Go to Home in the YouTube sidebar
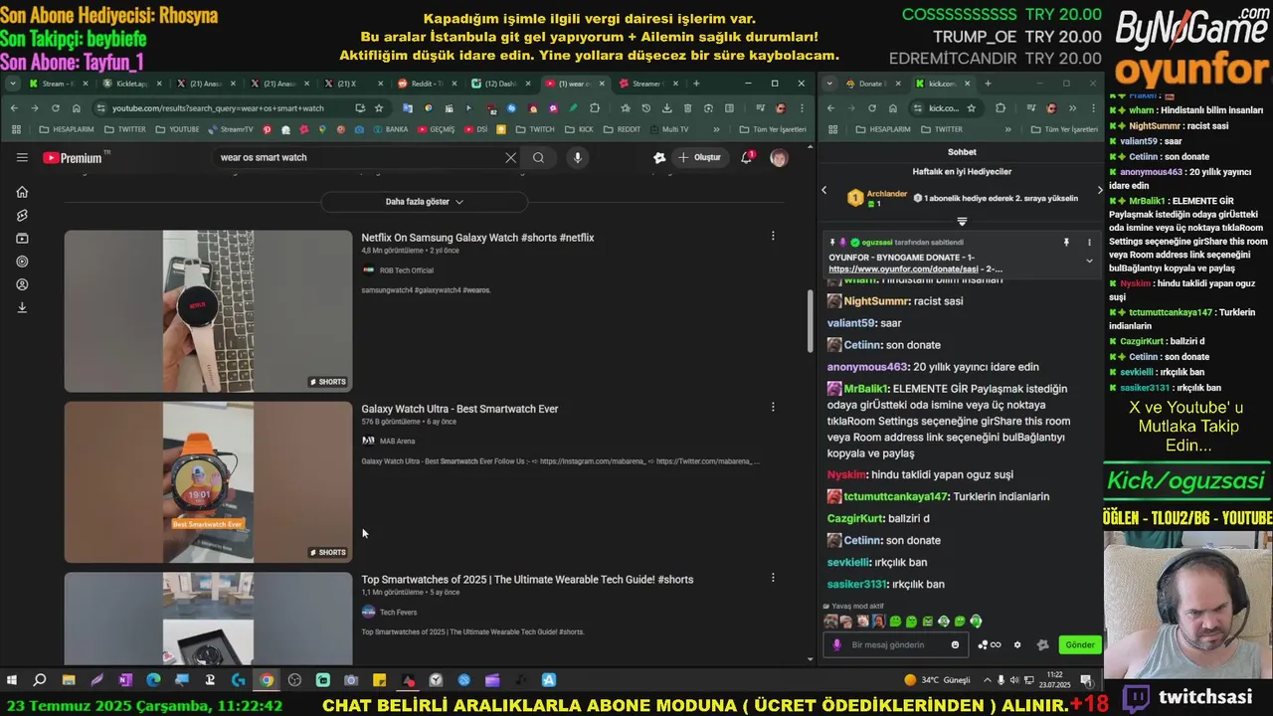The width and height of the screenshot is (1273, 716). click(22, 192)
